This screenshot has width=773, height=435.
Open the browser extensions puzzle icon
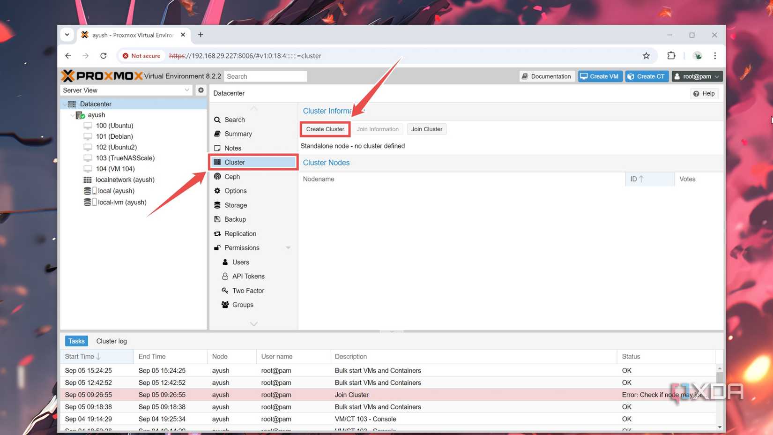[671, 56]
